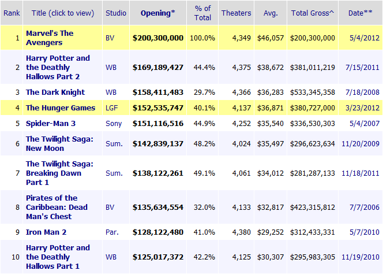Viewport: 383px width, 274px height.
Task: Select total gross $533,345,358 cell
Action: pyautogui.click(x=313, y=92)
